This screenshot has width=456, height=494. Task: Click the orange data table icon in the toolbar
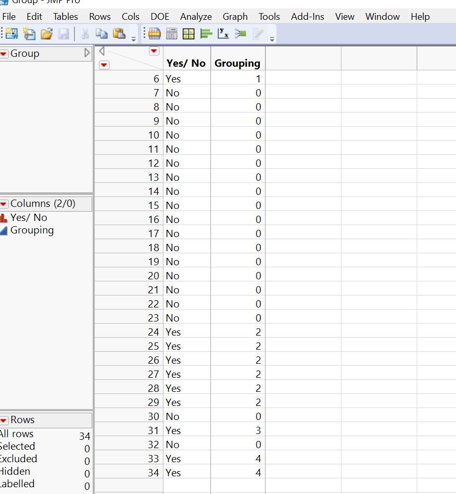click(x=155, y=33)
